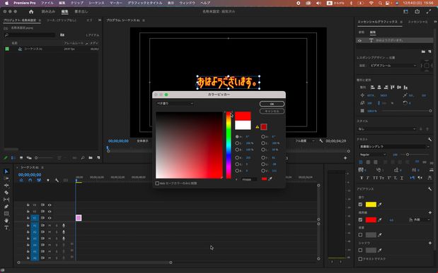
Task: Expand Project panel overflow chevrons
Action: coord(100,20)
